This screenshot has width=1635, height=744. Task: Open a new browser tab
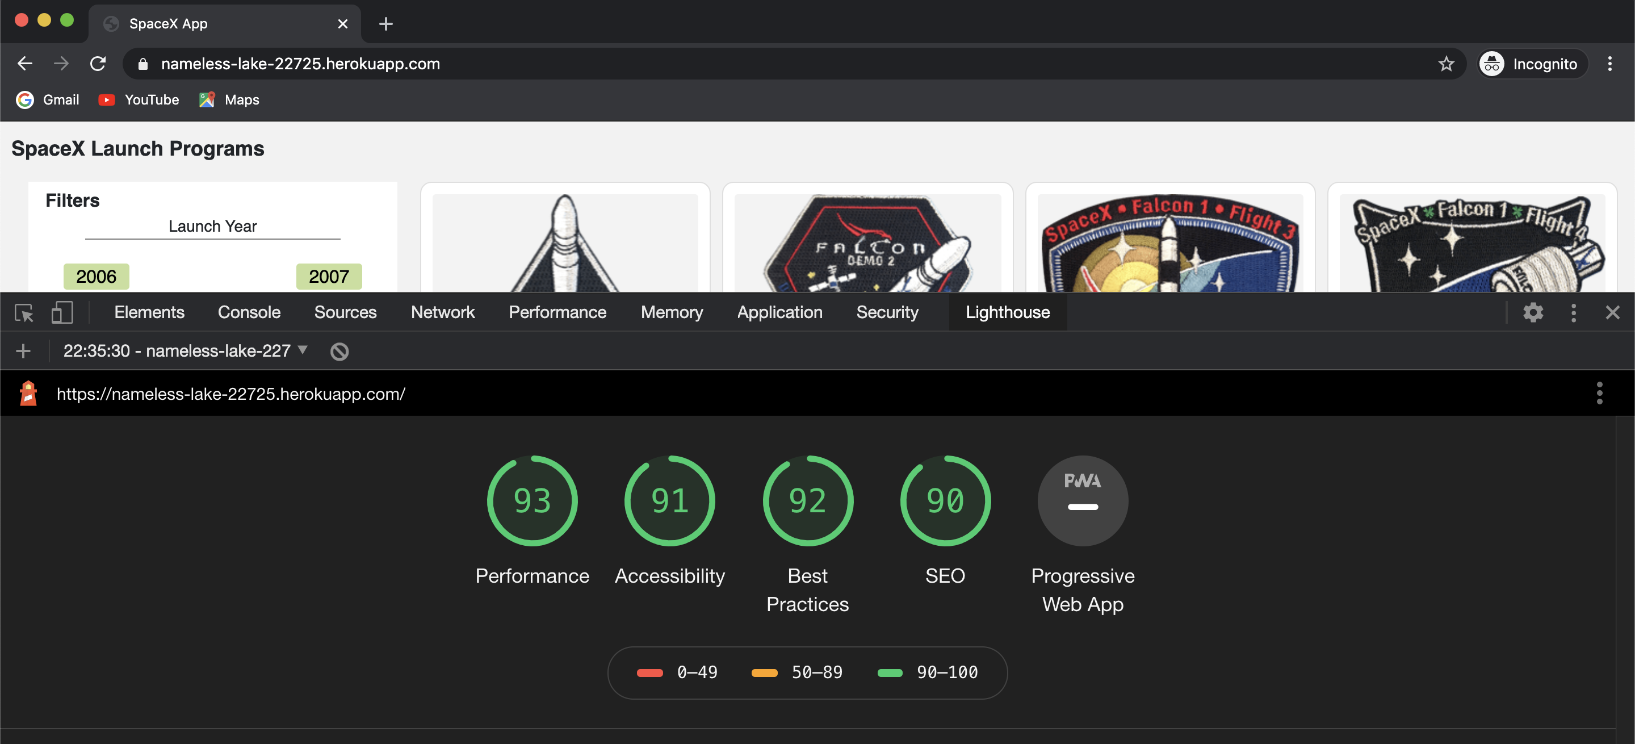[x=386, y=24]
